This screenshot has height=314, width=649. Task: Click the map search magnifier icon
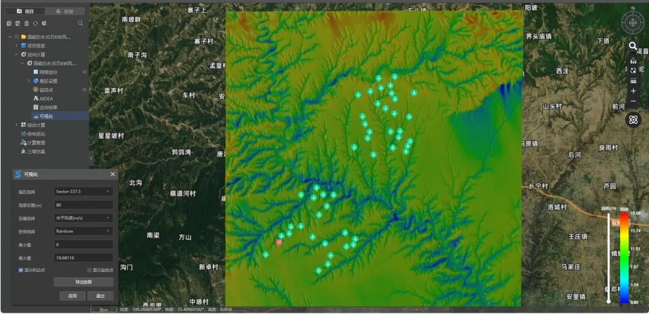coord(633,46)
